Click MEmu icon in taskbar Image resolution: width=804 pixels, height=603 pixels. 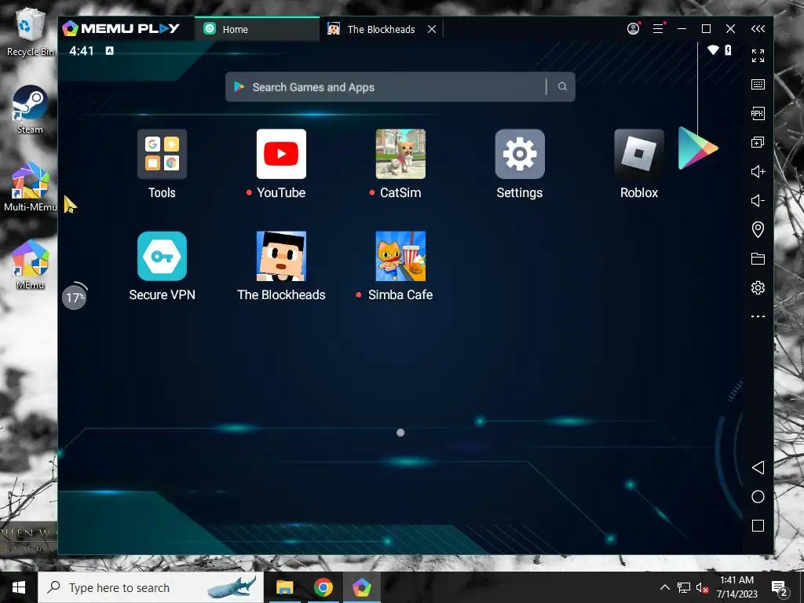pyautogui.click(x=362, y=587)
